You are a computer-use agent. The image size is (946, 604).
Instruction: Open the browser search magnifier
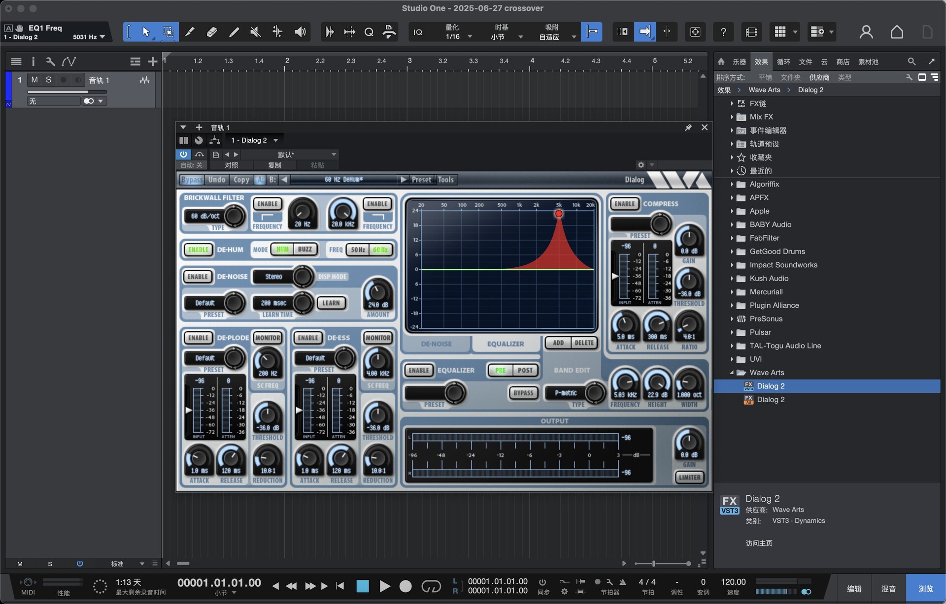[x=912, y=62]
